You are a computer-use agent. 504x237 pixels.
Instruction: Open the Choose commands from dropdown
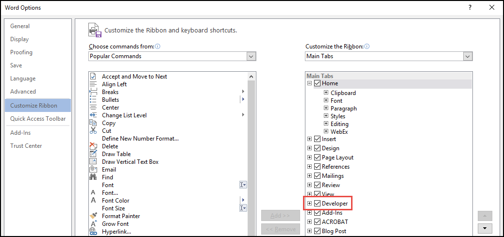[251, 56]
